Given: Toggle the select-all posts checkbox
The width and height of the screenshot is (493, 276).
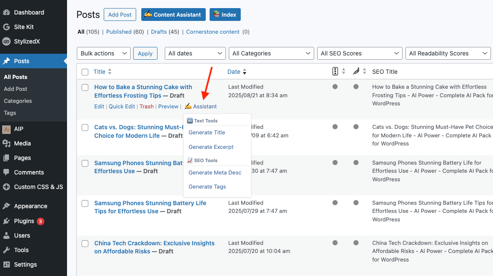Looking at the screenshot, I should point(85,72).
